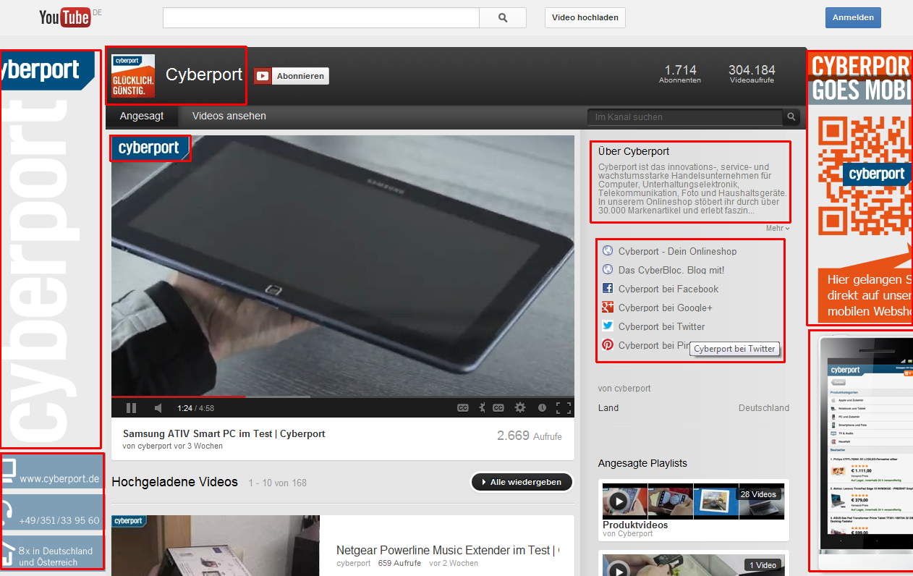Open the player settings gear icon
Screen dimensions: 913x576
(x=519, y=408)
